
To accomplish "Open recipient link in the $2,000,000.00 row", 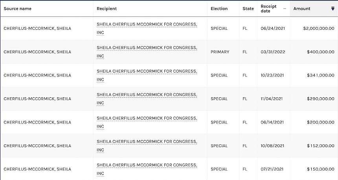I will 147,28.
